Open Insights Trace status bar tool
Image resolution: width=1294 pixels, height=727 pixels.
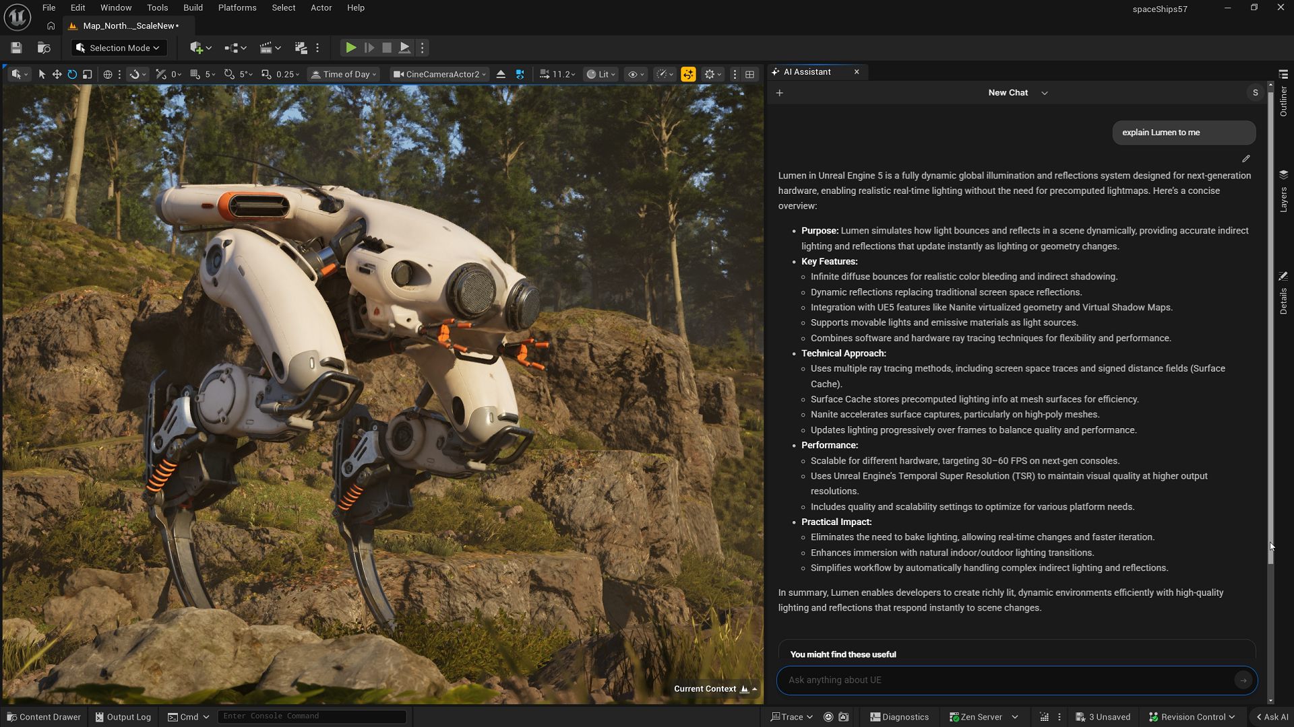(790, 716)
